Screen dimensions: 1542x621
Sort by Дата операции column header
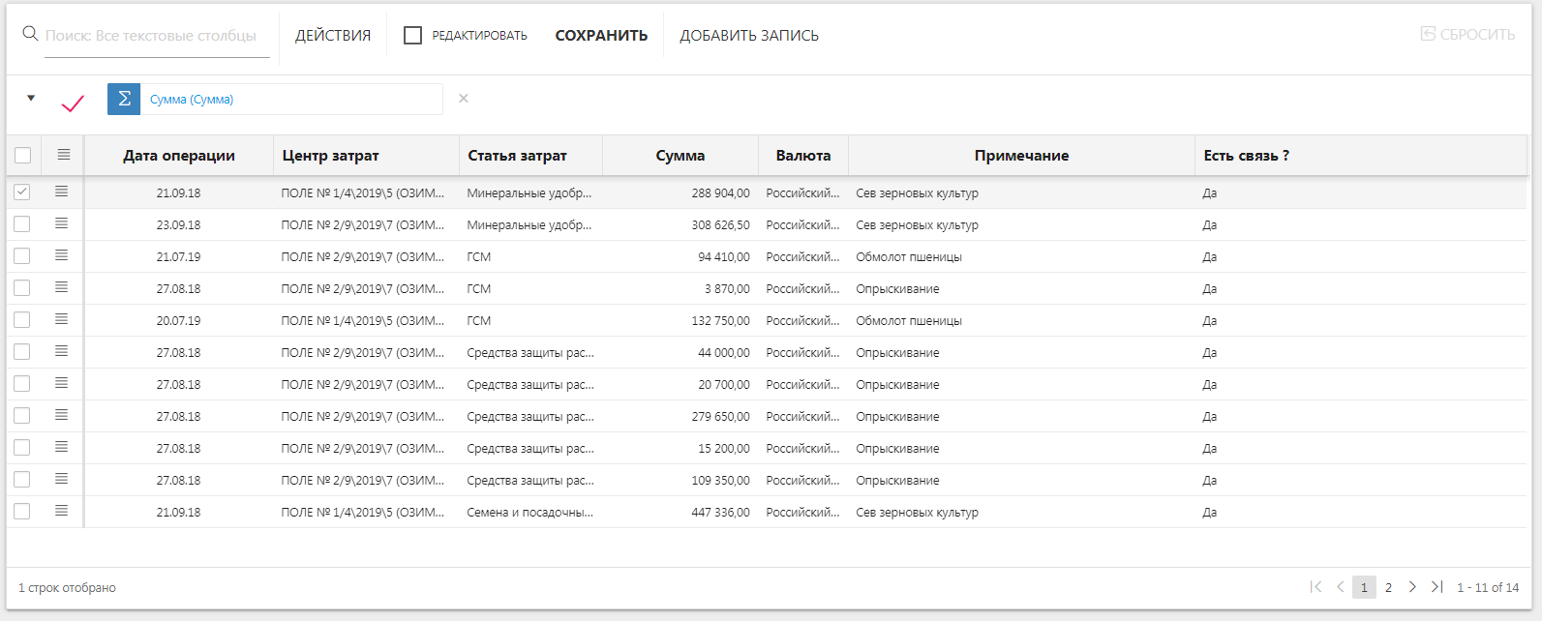point(179,156)
